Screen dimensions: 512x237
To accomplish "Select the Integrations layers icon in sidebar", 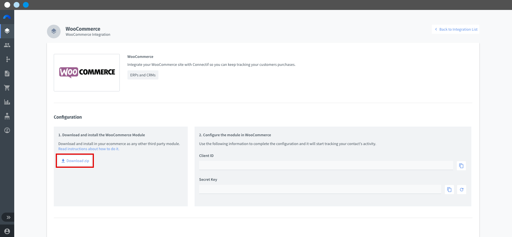I will pyautogui.click(x=7, y=31).
